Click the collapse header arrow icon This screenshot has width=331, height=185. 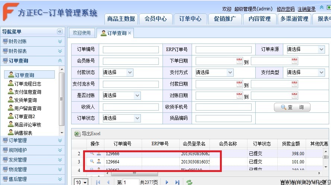(x=322, y=7)
